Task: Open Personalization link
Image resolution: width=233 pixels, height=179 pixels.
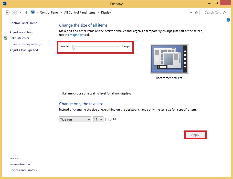Action: 20,164
